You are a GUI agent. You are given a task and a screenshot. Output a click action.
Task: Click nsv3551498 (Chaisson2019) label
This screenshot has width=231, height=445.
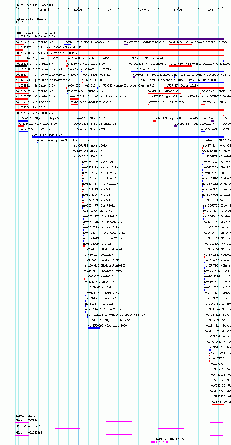click(147, 64)
